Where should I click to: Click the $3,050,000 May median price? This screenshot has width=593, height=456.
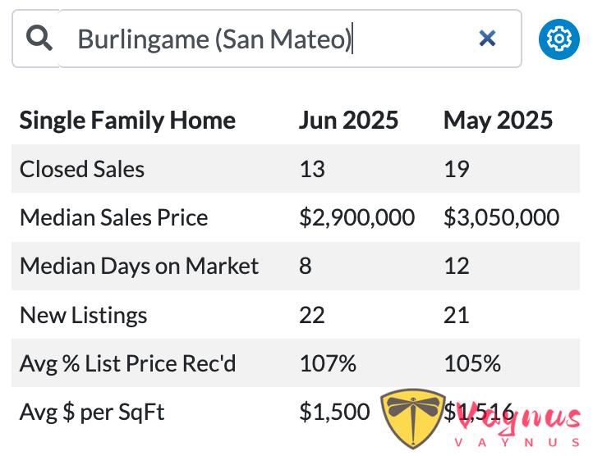point(502,217)
